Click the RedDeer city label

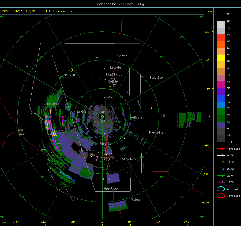(114, 81)
